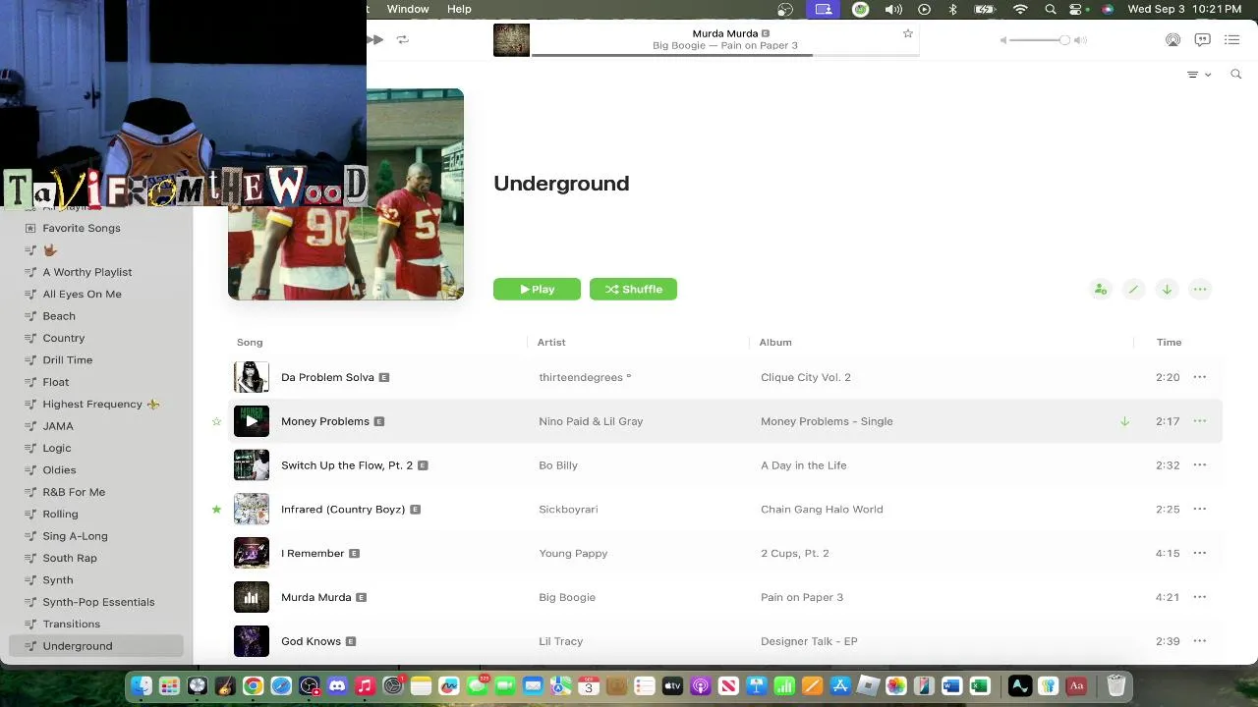The width and height of the screenshot is (1258, 707).
Task: Open Trash in the Dock
Action: [1115, 685]
